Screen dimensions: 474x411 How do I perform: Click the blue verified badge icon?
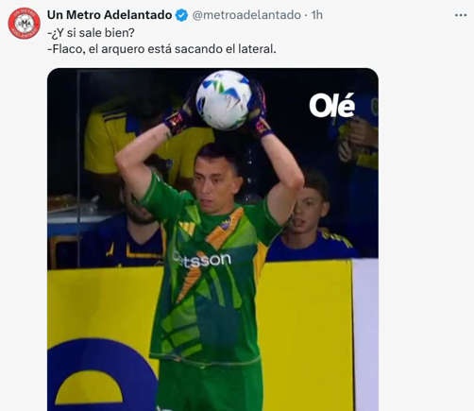click(x=181, y=15)
